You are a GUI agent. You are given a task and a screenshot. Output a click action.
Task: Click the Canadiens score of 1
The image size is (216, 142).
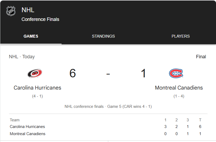point(143,73)
